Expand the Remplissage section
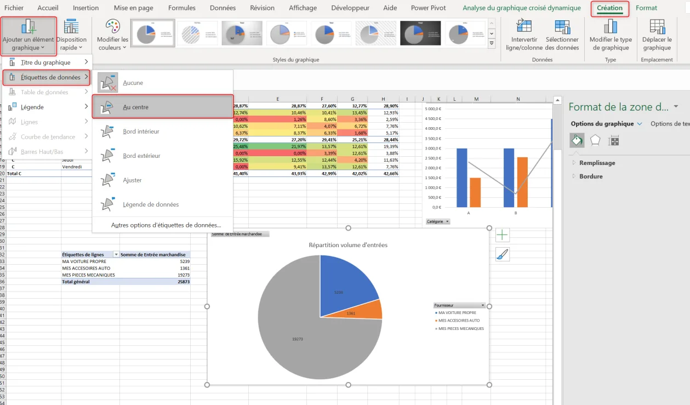The image size is (690, 405). pyautogui.click(x=597, y=163)
